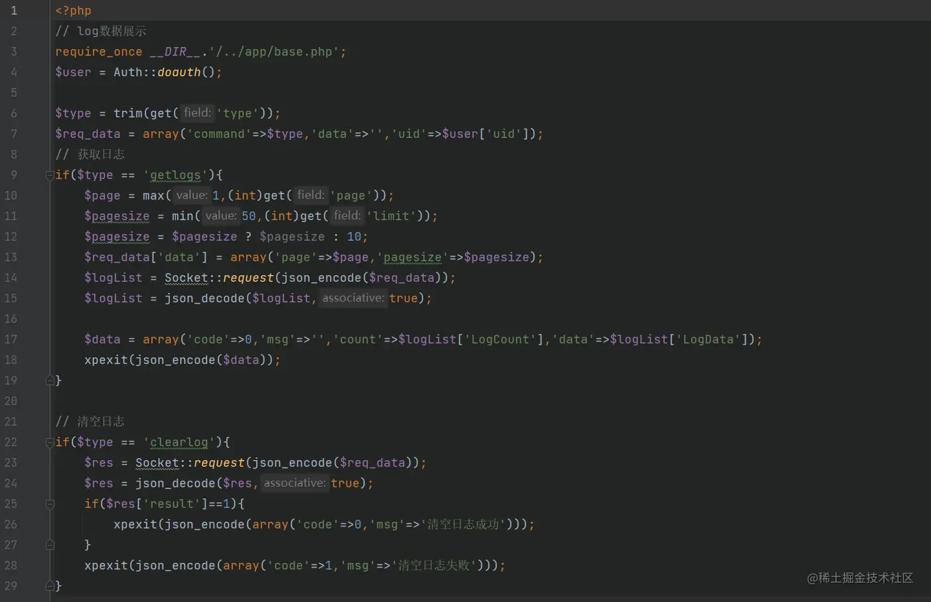Click the 'result' key on line 25

(x=172, y=504)
